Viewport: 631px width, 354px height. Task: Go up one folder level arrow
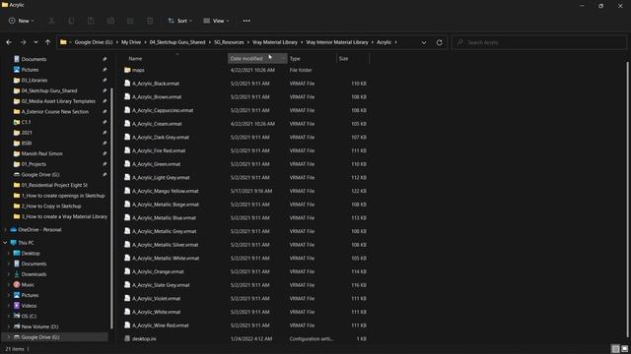(x=48, y=42)
